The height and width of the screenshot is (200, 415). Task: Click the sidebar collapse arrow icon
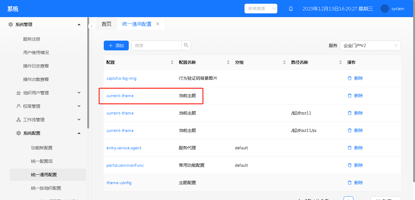[x=92, y=27]
